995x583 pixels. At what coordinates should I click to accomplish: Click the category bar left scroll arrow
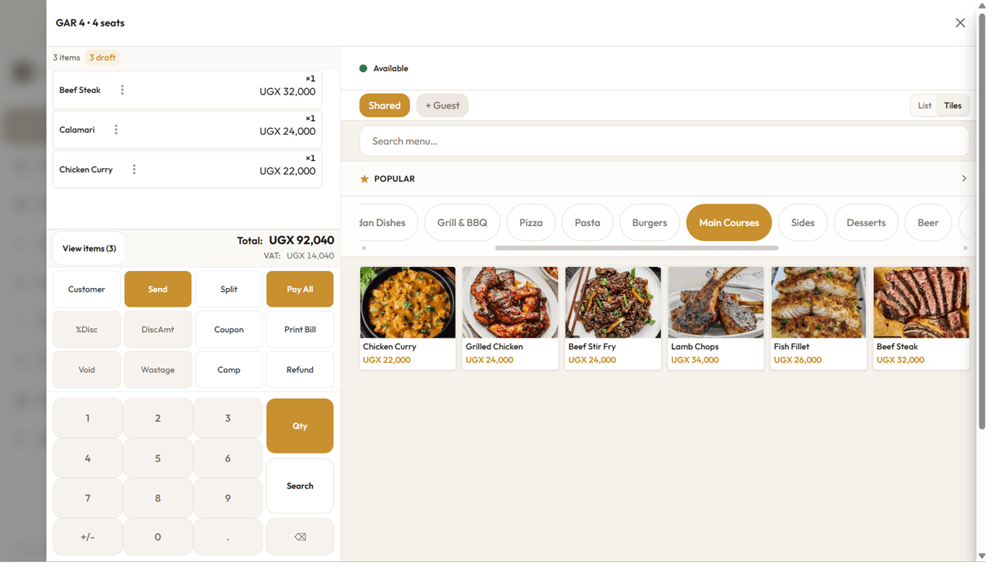coord(363,248)
